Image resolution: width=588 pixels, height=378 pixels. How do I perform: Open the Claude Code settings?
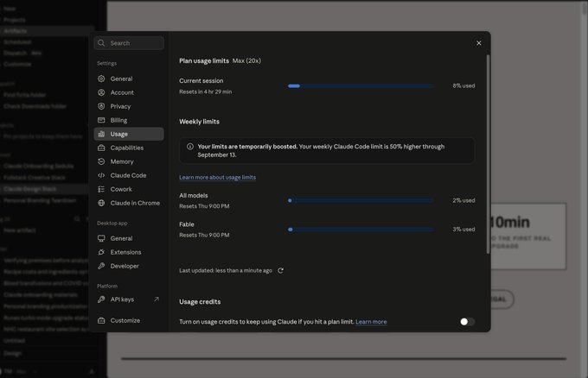[129, 175]
